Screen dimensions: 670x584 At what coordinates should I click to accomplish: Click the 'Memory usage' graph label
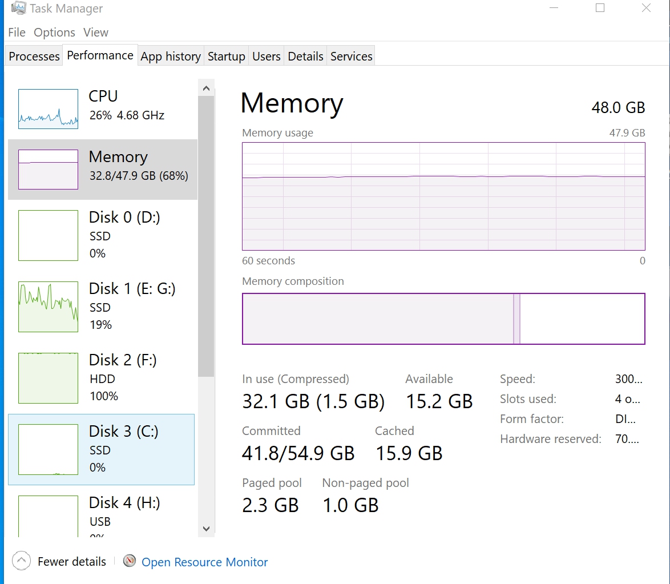(278, 133)
